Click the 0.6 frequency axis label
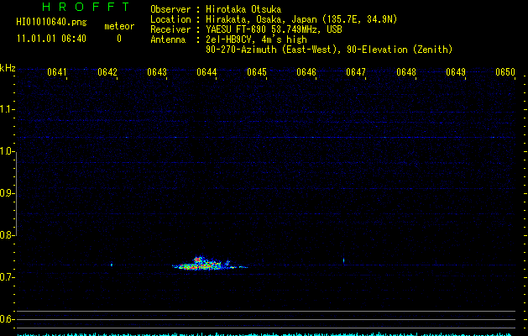 [x=6, y=319]
